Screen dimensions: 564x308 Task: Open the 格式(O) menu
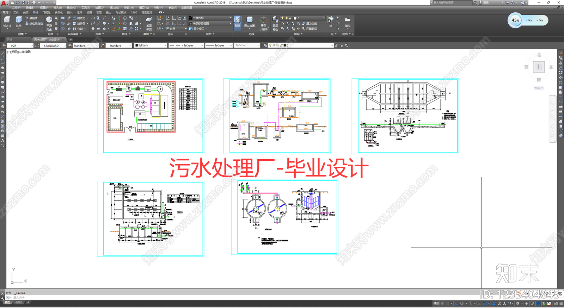click(72, 7)
